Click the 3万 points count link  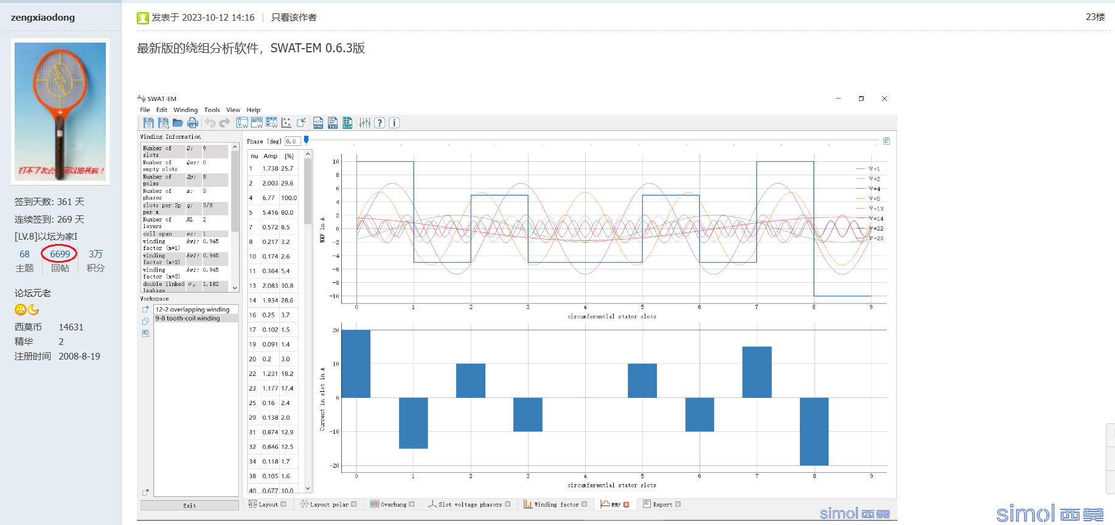(x=96, y=254)
